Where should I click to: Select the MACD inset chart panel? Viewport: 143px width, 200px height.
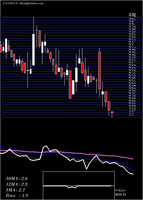point(79,186)
